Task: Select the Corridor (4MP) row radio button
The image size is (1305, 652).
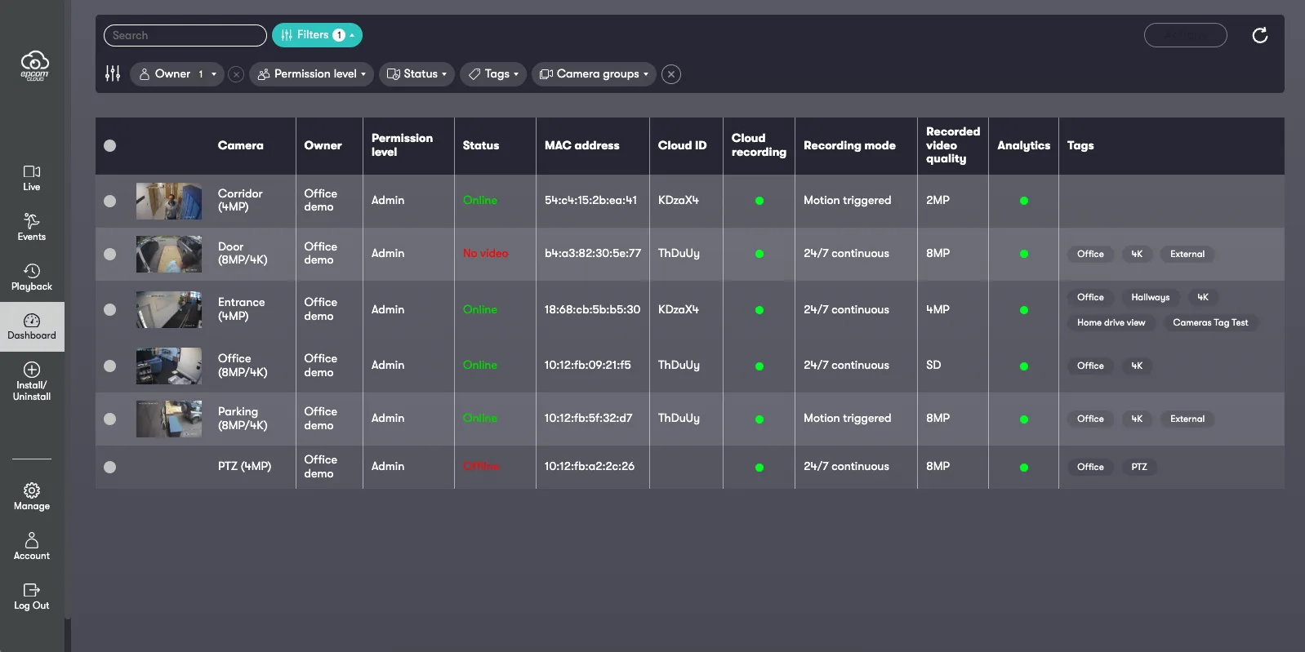Action: click(109, 201)
